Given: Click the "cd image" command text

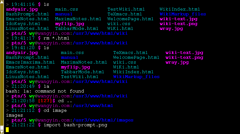Looking at the screenshot, I should click(55, 110).
